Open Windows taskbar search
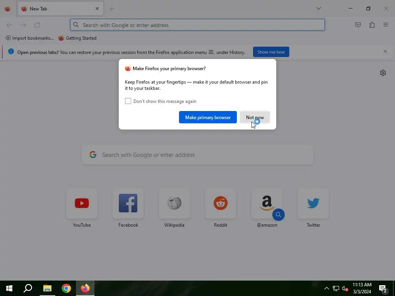Screen dimensions: 395x296 [x=28, y=288]
